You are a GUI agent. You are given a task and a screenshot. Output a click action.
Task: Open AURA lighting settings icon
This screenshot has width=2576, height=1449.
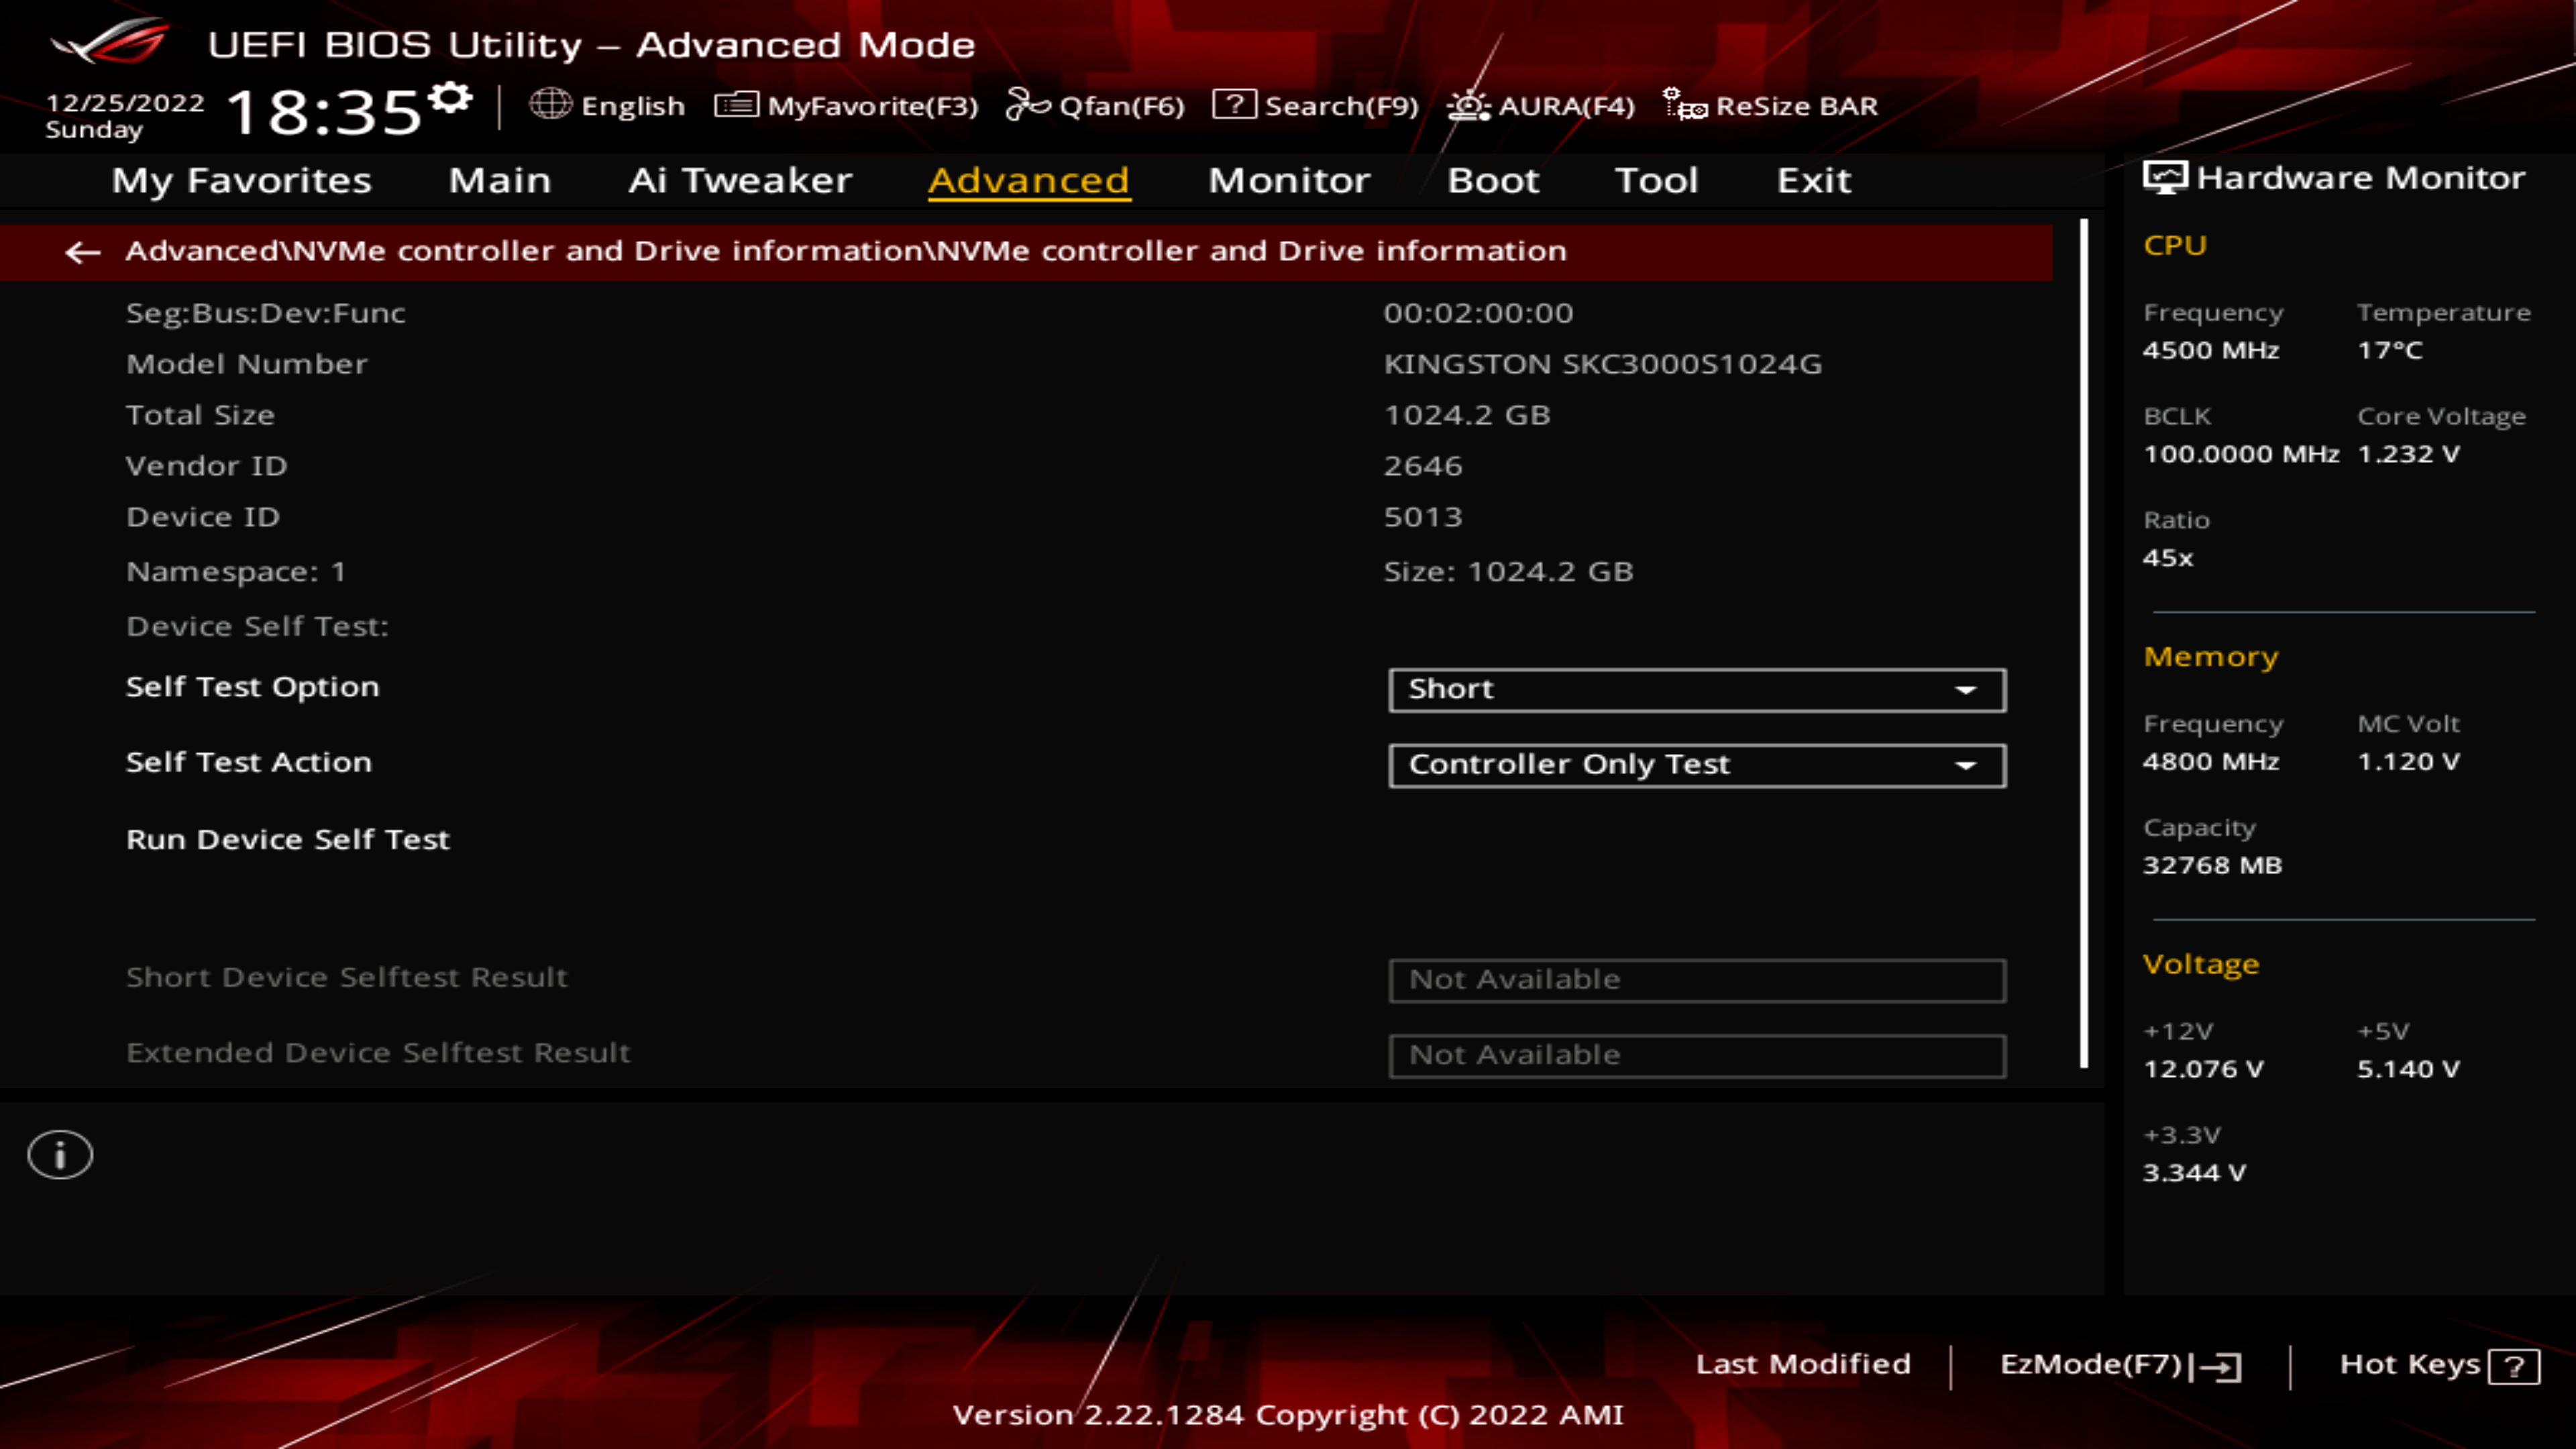click(x=1467, y=105)
